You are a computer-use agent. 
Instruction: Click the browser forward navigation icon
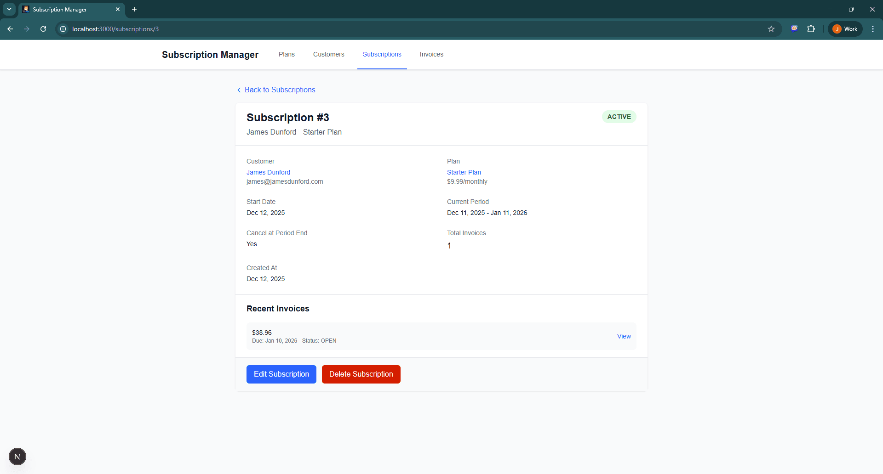pyautogui.click(x=27, y=29)
